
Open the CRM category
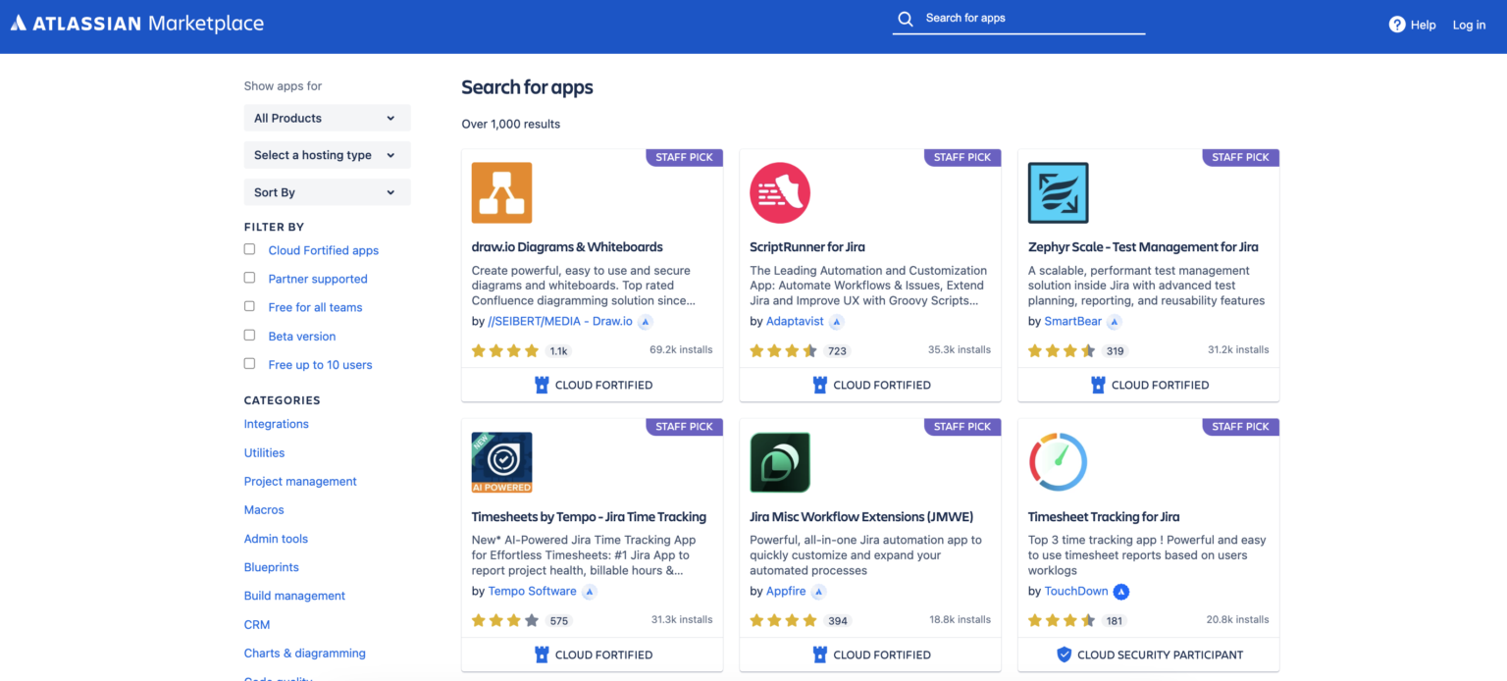click(x=257, y=624)
